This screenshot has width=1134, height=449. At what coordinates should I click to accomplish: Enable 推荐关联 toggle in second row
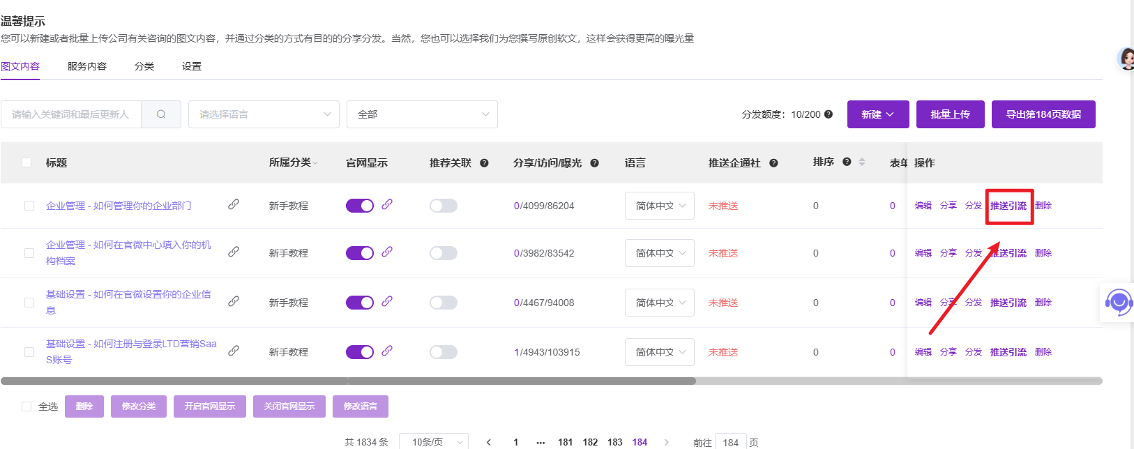pos(444,253)
